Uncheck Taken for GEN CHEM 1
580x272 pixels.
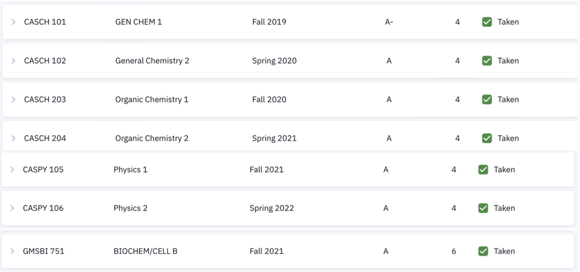click(x=487, y=22)
